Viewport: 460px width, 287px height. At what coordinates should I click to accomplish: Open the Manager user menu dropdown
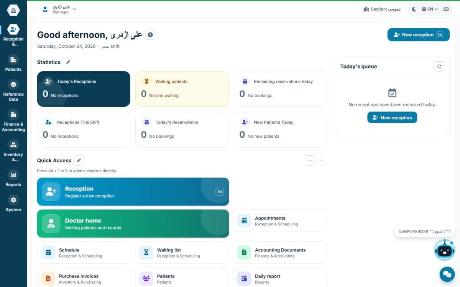coord(59,9)
